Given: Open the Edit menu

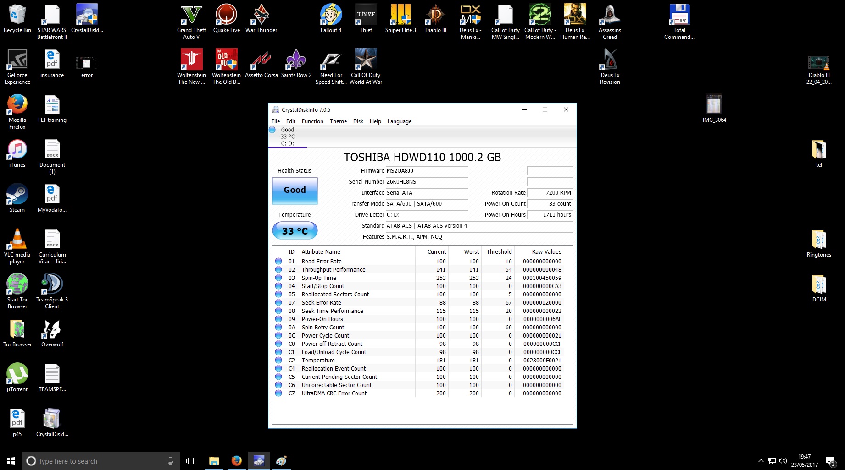Looking at the screenshot, I should tap(291, 121).
